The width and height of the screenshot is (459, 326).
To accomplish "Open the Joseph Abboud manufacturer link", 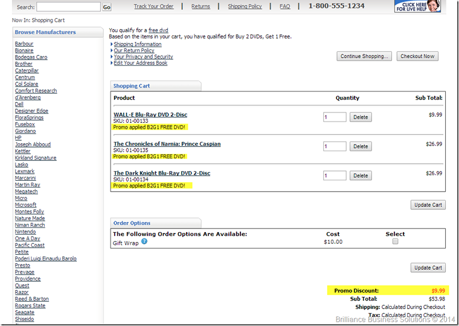I will (x=33, y=145).
